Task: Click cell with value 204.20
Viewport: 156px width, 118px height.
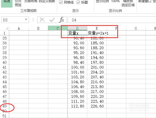Action: click(97, 72)
